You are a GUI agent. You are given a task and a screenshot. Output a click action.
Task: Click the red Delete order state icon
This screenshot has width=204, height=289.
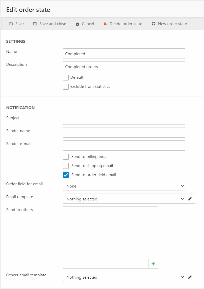tap(105, 24)
